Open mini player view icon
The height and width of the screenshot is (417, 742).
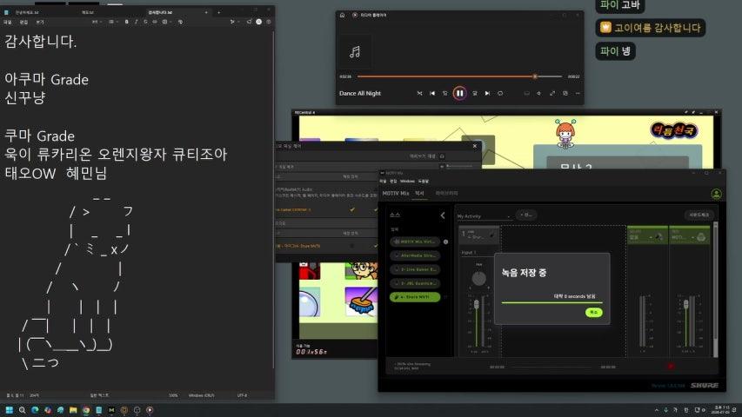(565, 94)
